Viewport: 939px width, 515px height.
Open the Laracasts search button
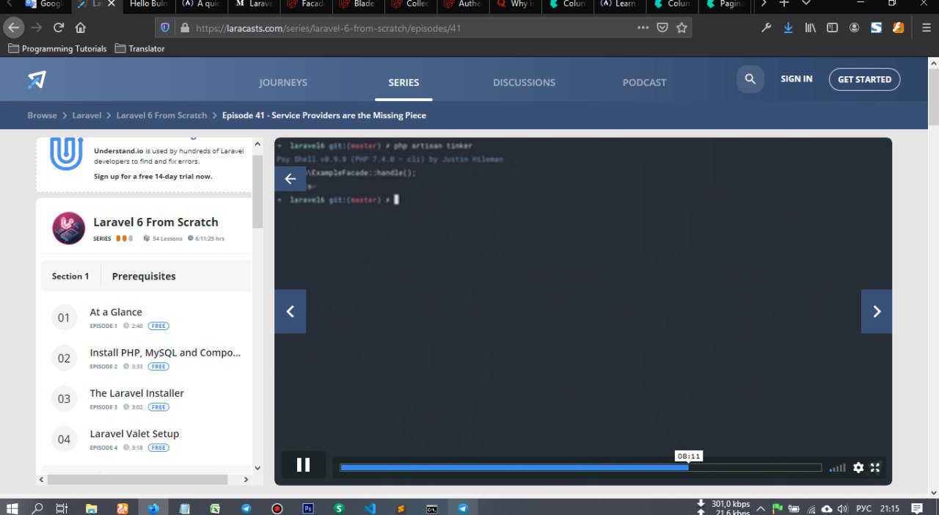click(750, 79)
